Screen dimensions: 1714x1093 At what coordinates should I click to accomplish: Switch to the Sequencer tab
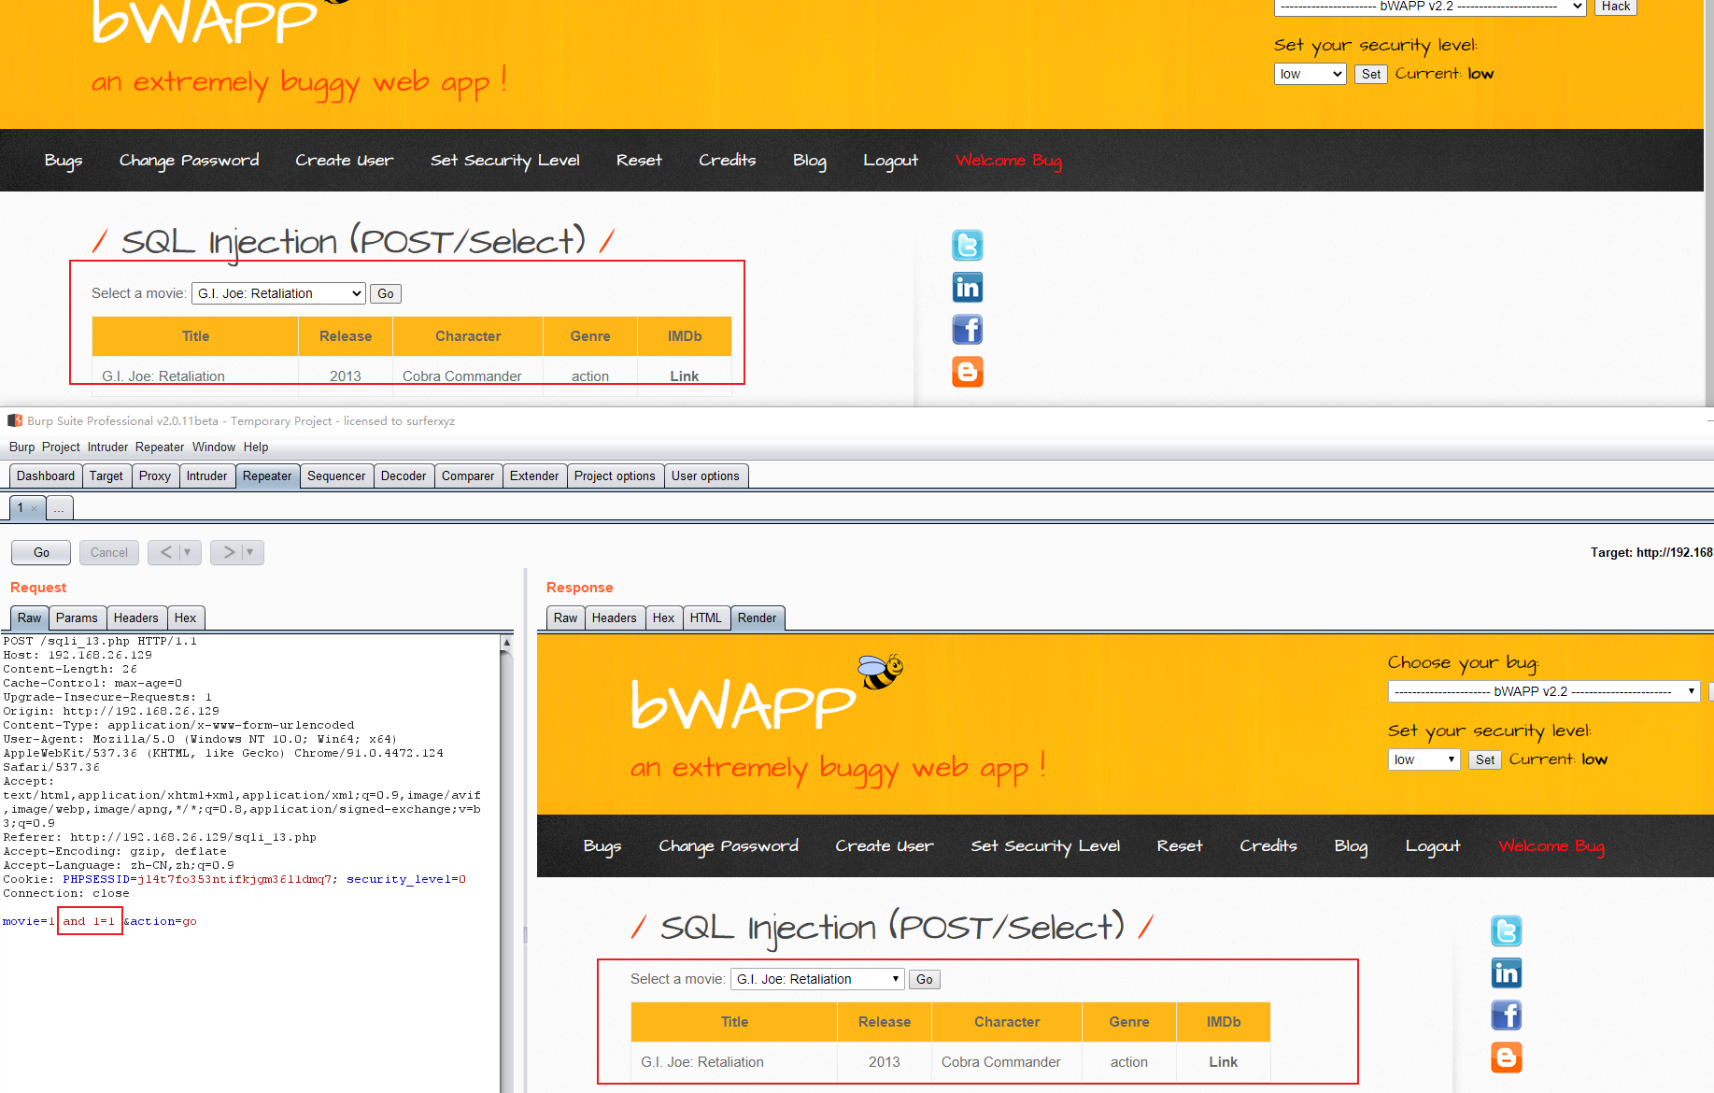click(x=336, y=476)
